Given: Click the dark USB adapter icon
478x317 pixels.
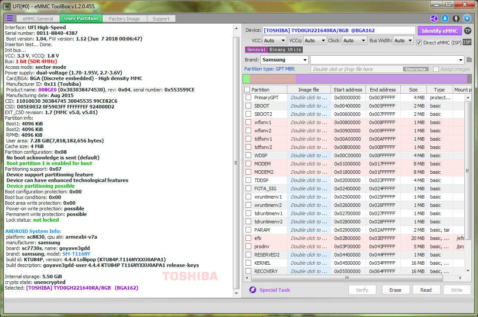Looking at the screenshot, I should pyautogui.click(x=456, y=19).
